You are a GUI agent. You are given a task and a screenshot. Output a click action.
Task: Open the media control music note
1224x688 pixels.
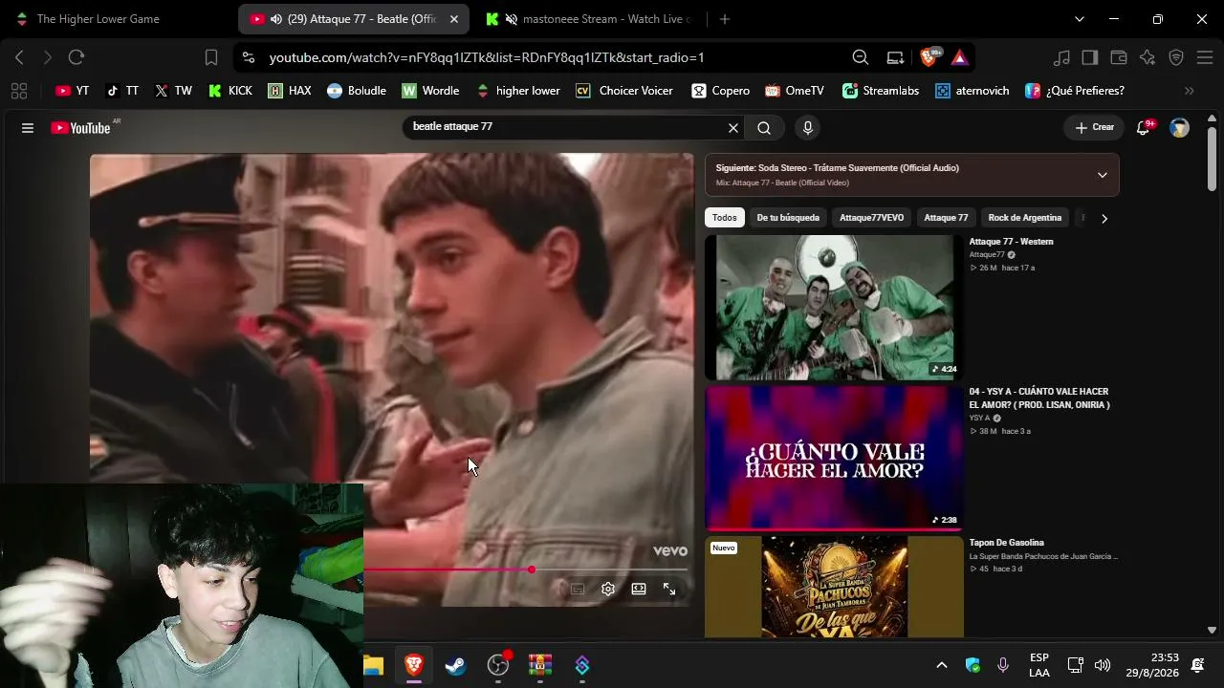click(1061, 57)
